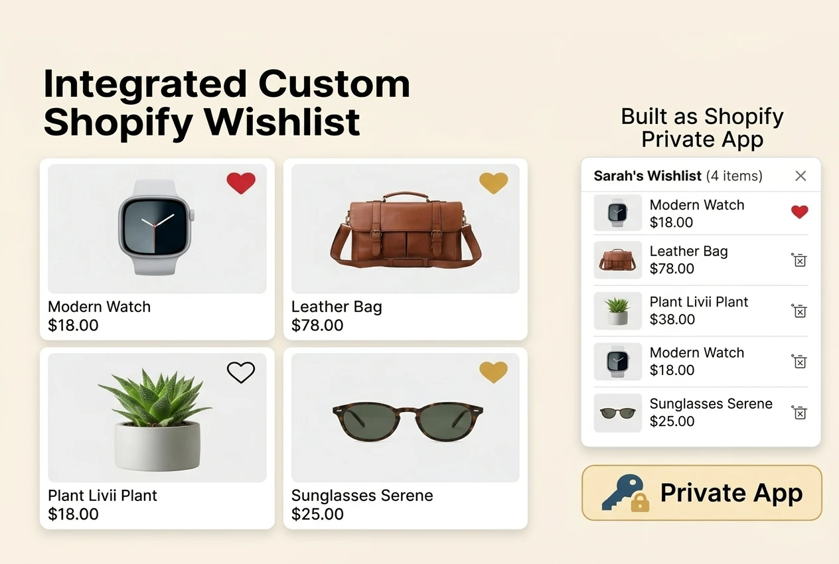Remove the second Modern Watch wishlist entry
Screen dimensions: 839x564
click(799, 362)
